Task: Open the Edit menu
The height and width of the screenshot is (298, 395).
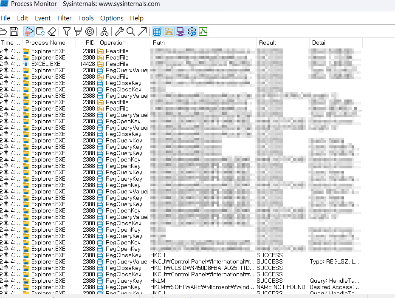Action: [23, 18]
